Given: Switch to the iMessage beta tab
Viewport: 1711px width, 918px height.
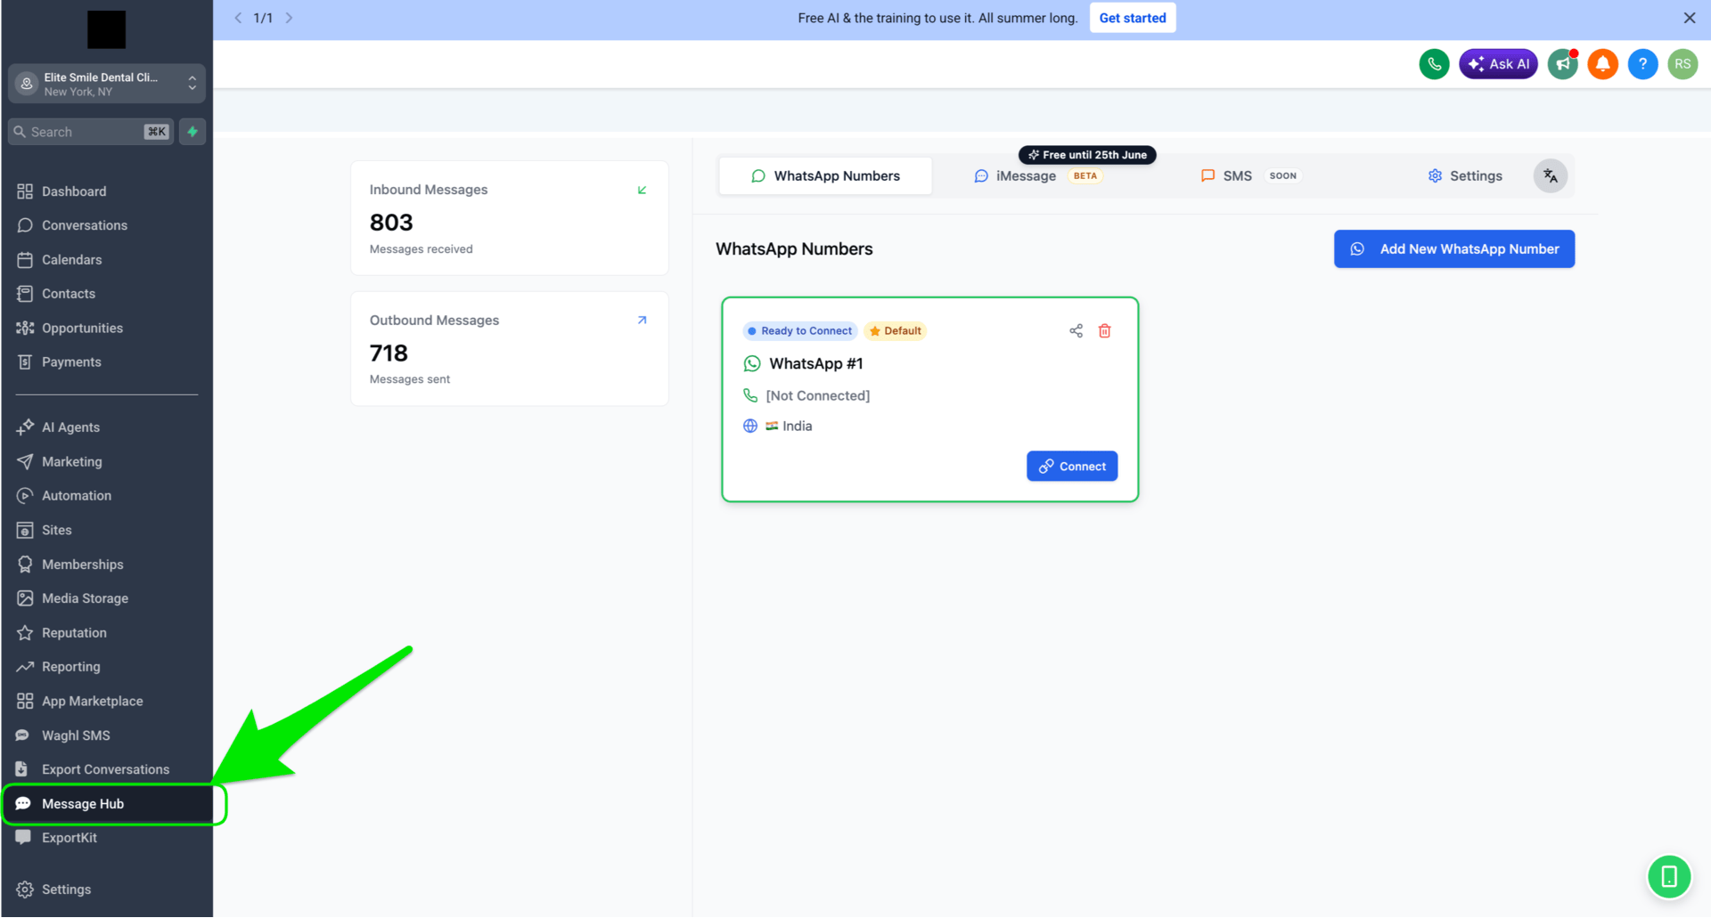Looking at the screenshot, I should [1038, 176].
